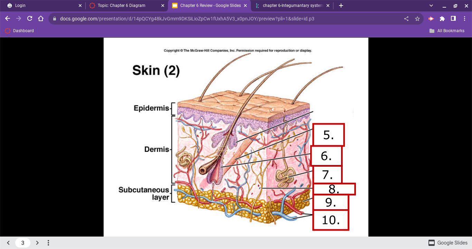
Task: Toggle the browser side panel
Action: pos(453,19)
